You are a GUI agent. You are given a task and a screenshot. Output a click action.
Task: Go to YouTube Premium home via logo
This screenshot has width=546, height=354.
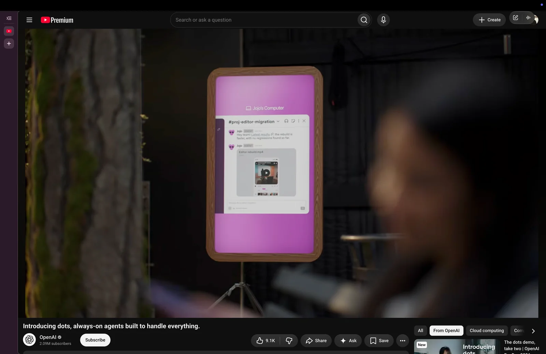(57, 20)
